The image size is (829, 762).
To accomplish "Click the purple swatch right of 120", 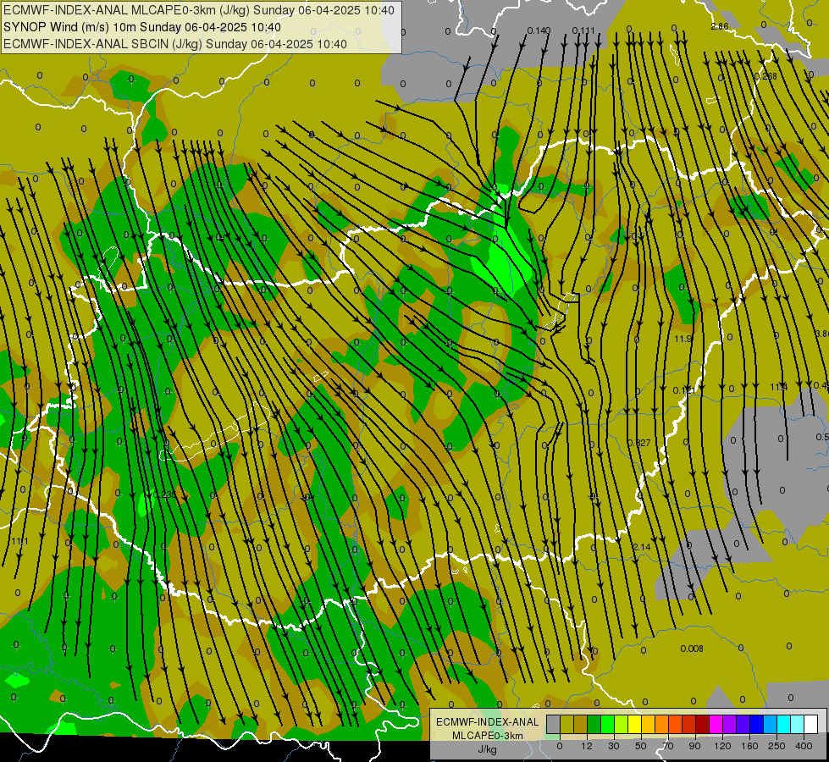I will (730, 724).
